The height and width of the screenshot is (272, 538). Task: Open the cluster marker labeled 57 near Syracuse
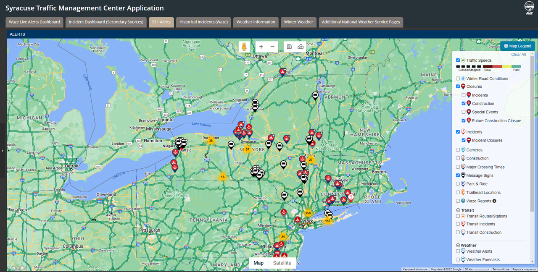point(248,149)
